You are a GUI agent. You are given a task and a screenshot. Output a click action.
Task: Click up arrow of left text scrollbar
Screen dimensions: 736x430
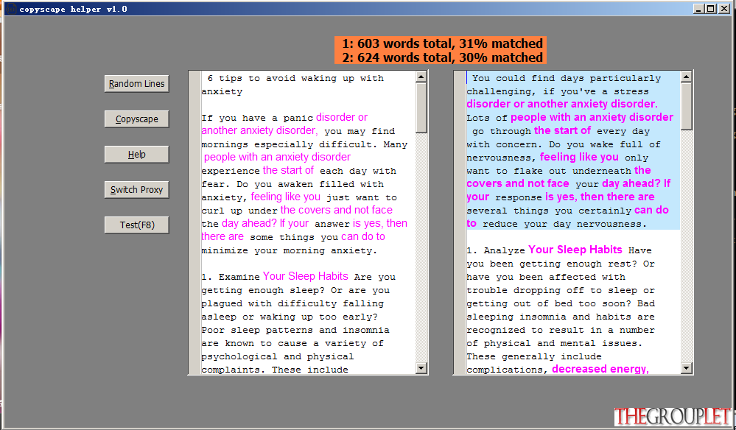pyautogui.click(x=421, y=77)
